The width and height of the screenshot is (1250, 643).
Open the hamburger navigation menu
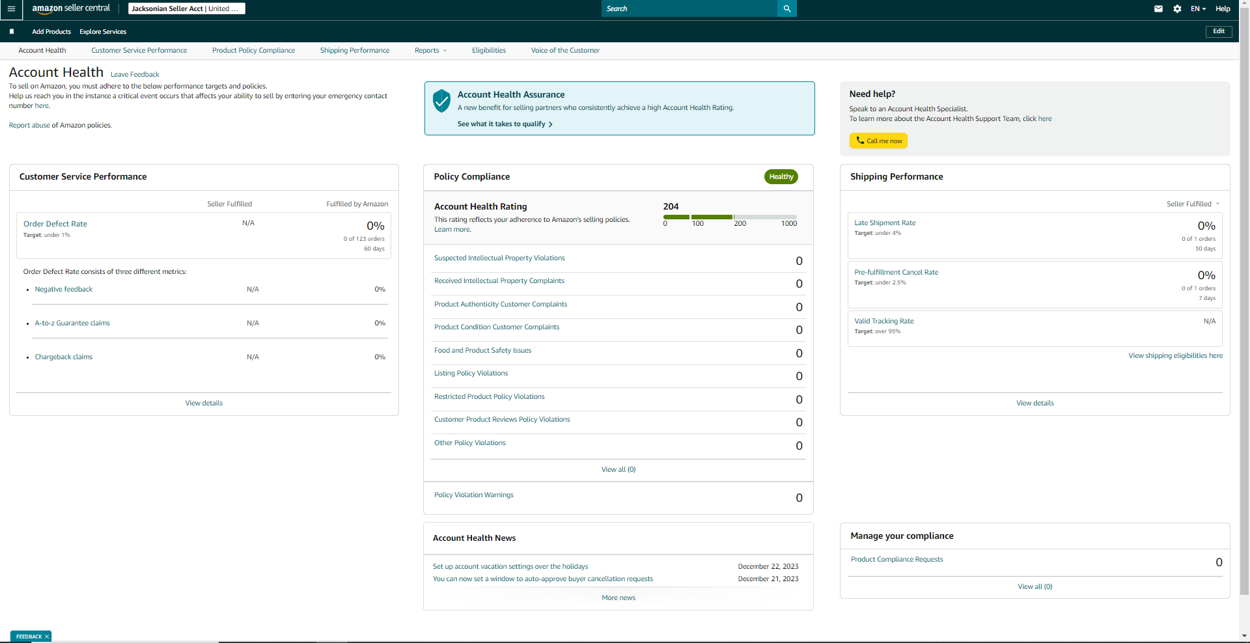[11, 9]
